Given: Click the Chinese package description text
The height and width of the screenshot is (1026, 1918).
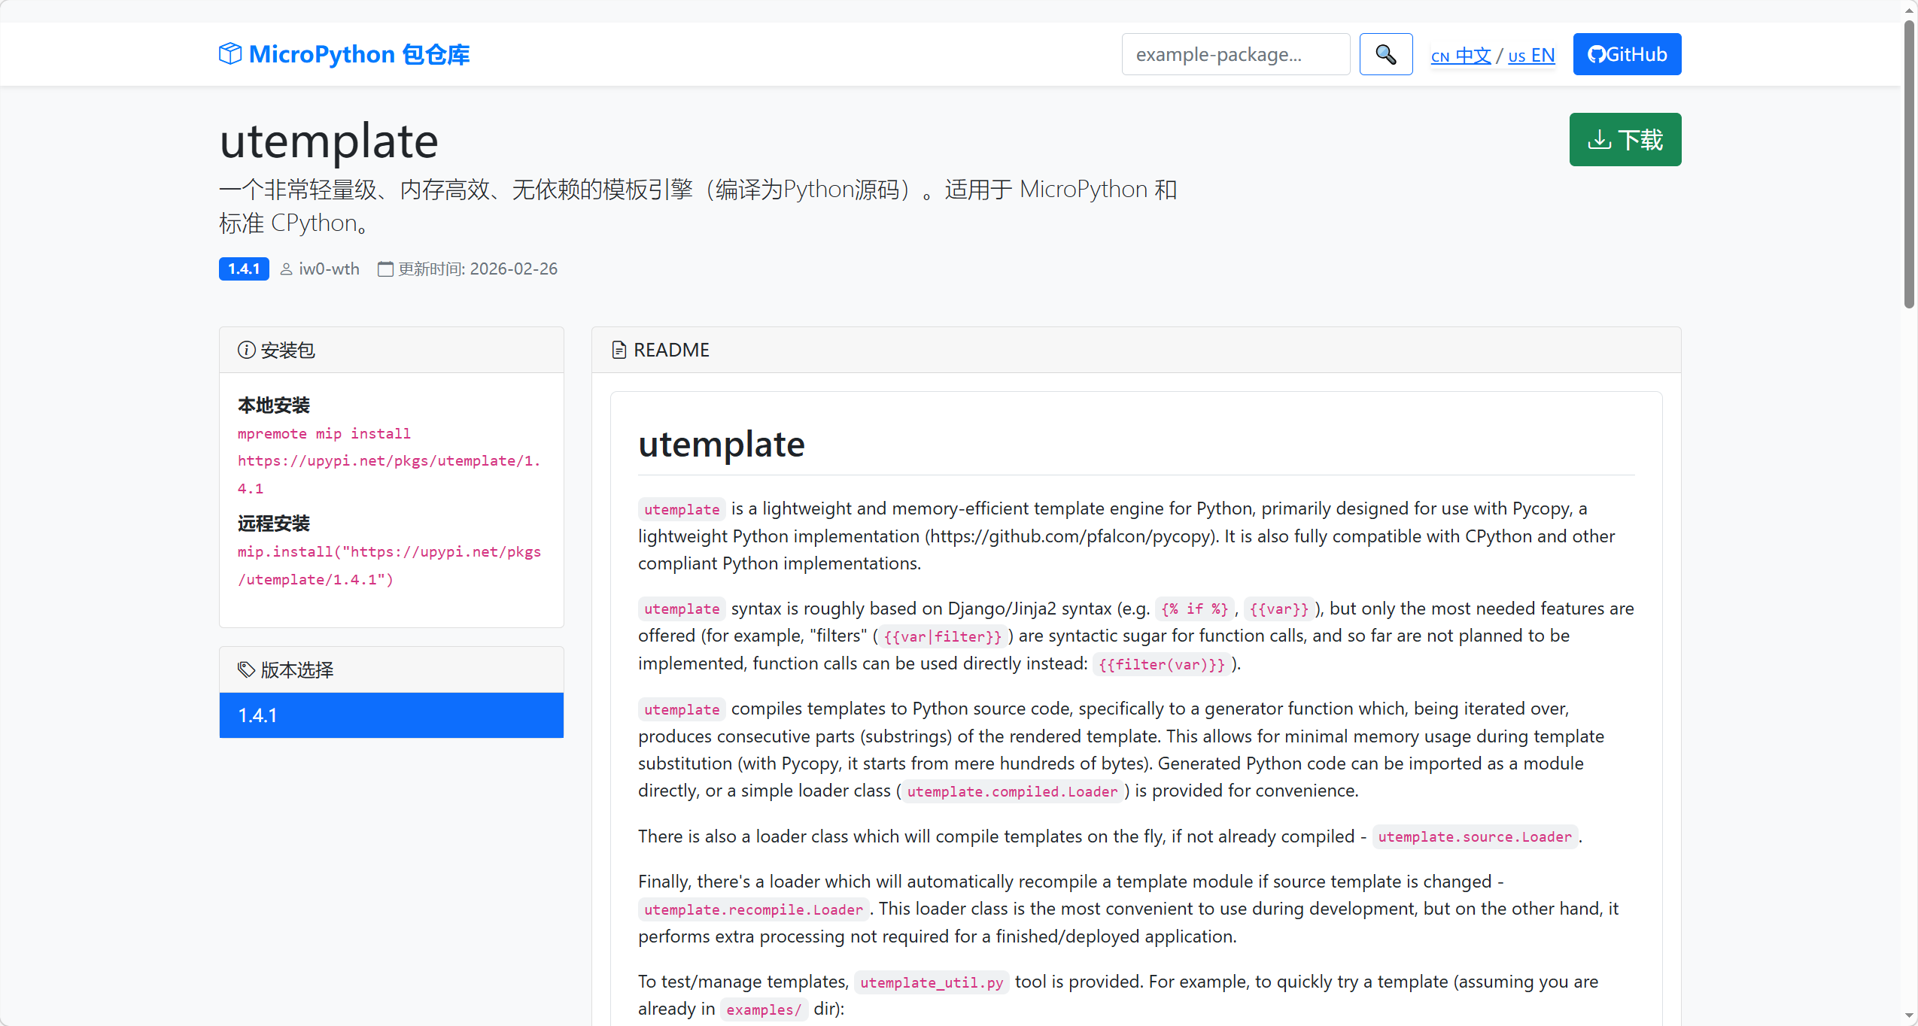Looking at the screenshot, I should [x=698, y=206].
